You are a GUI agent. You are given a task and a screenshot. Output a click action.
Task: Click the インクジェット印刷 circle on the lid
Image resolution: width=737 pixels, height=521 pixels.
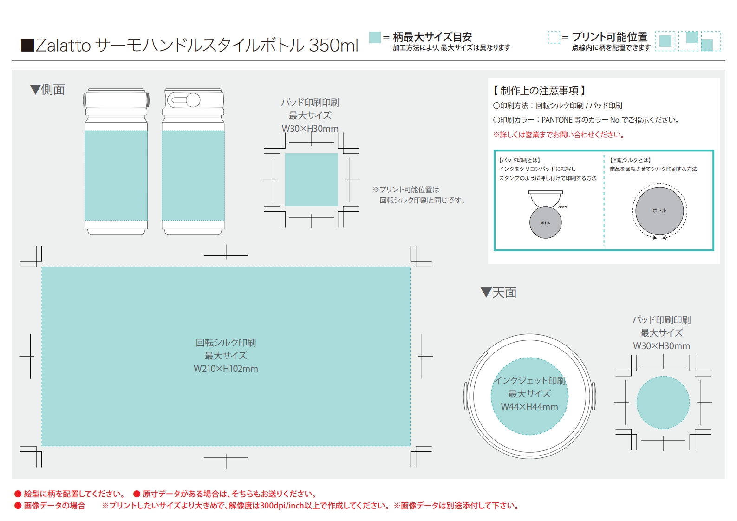point(530,396)
